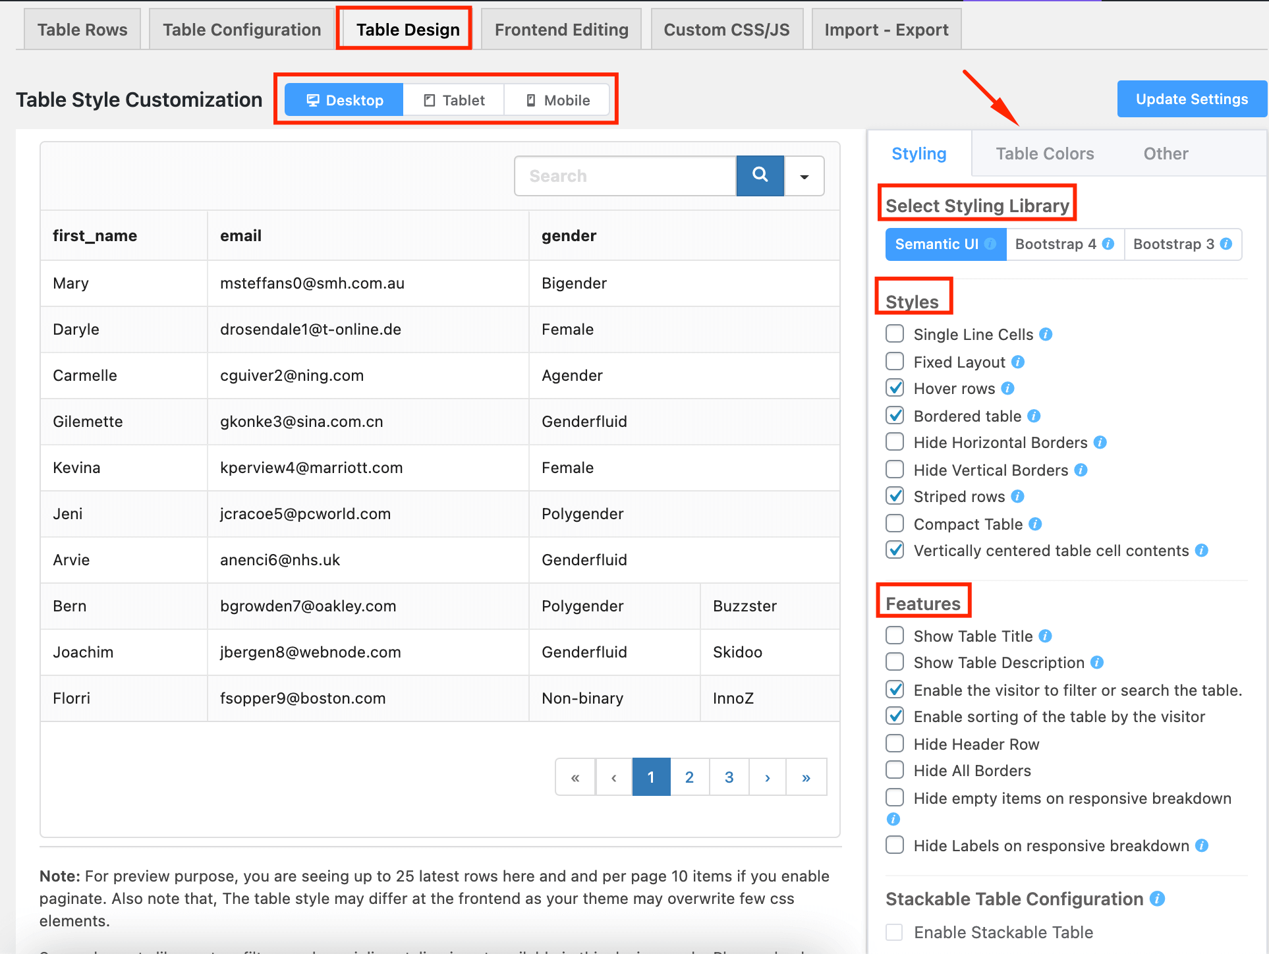The image size is (1269, 954).
Task: Open the info tooltip next to Striped rows
Action: coord(1017,495)
